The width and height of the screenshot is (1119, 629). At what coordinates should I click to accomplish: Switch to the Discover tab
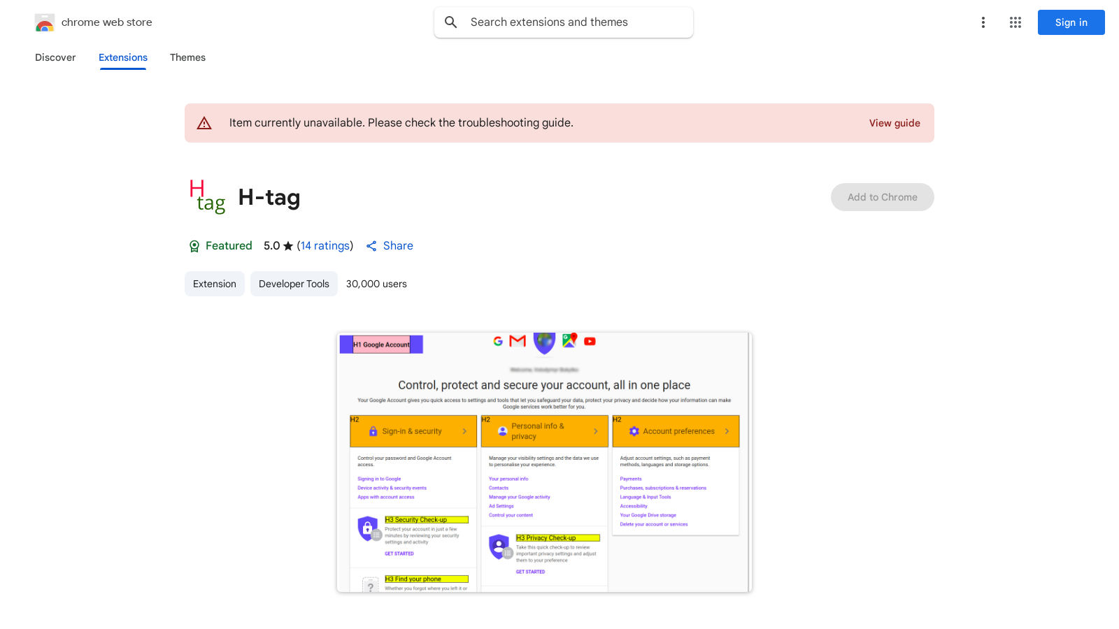tap(55, 57)
